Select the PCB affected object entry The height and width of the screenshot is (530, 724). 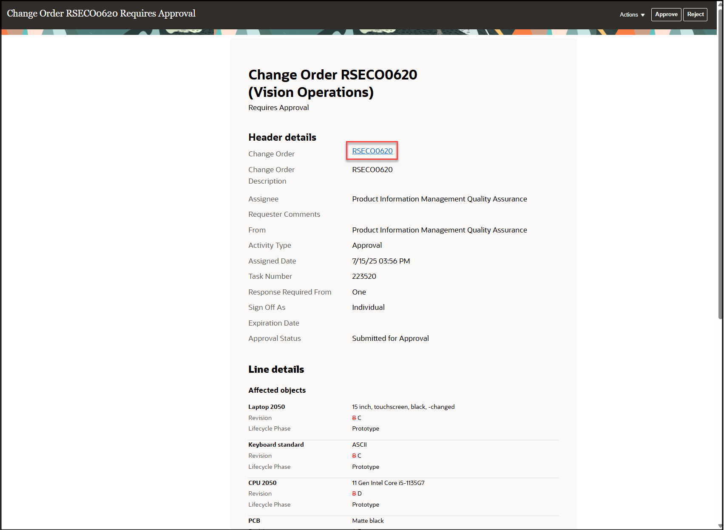pyautogui.click(x=254, y=520)
